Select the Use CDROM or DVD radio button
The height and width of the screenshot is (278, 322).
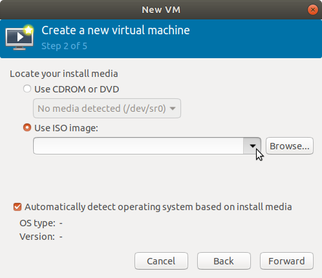click(x=27, y=89)
